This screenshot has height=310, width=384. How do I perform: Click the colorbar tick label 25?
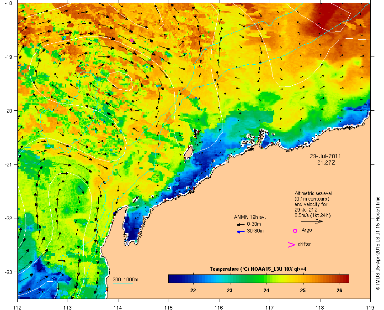coord(303,290)
